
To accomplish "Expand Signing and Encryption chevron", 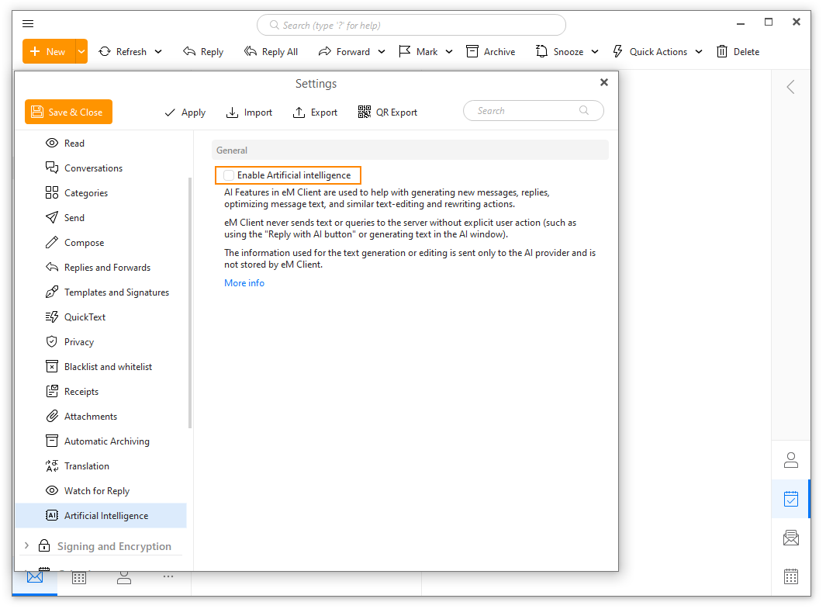I will pyautogui.click(x=26, y=546).
